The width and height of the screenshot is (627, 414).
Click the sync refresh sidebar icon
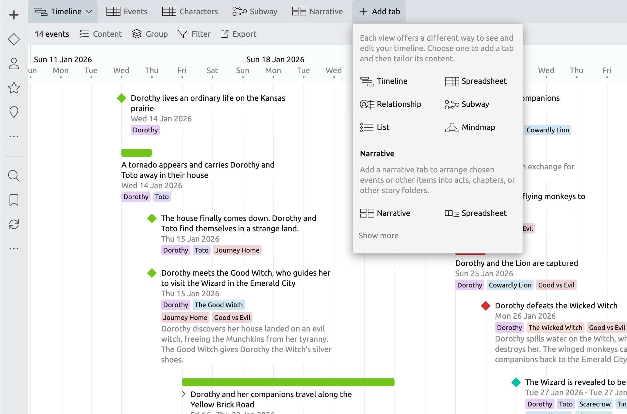coord(14,224)
